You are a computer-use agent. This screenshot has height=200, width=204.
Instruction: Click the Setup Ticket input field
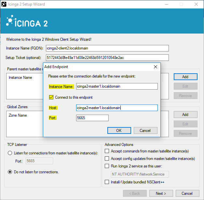(x=107, y=58)
